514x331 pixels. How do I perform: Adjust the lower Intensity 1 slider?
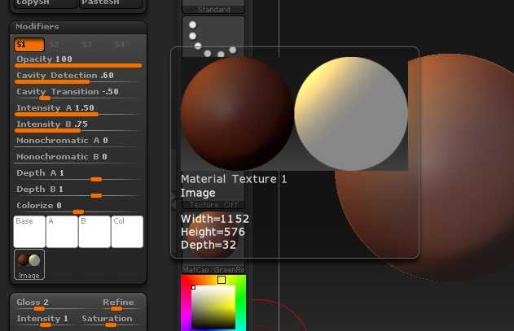coord(46,320)
